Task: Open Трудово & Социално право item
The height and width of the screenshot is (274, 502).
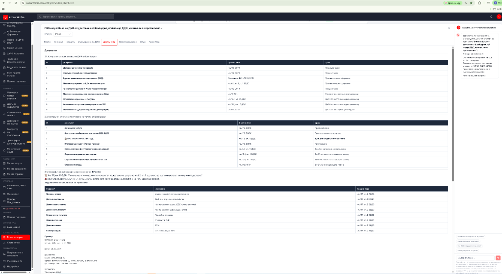Action: tap(15, 60)
